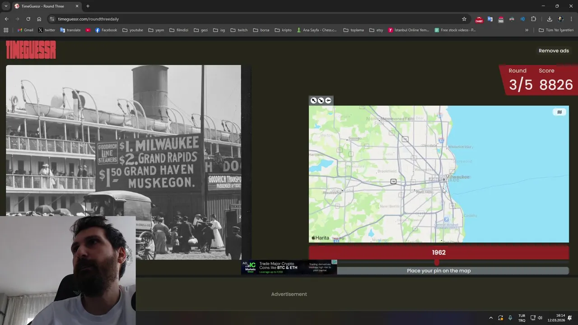Focus the address bar URL field
Image resolution: width=578 pixels, height=325 pixels.
click(x=257, y=19)
